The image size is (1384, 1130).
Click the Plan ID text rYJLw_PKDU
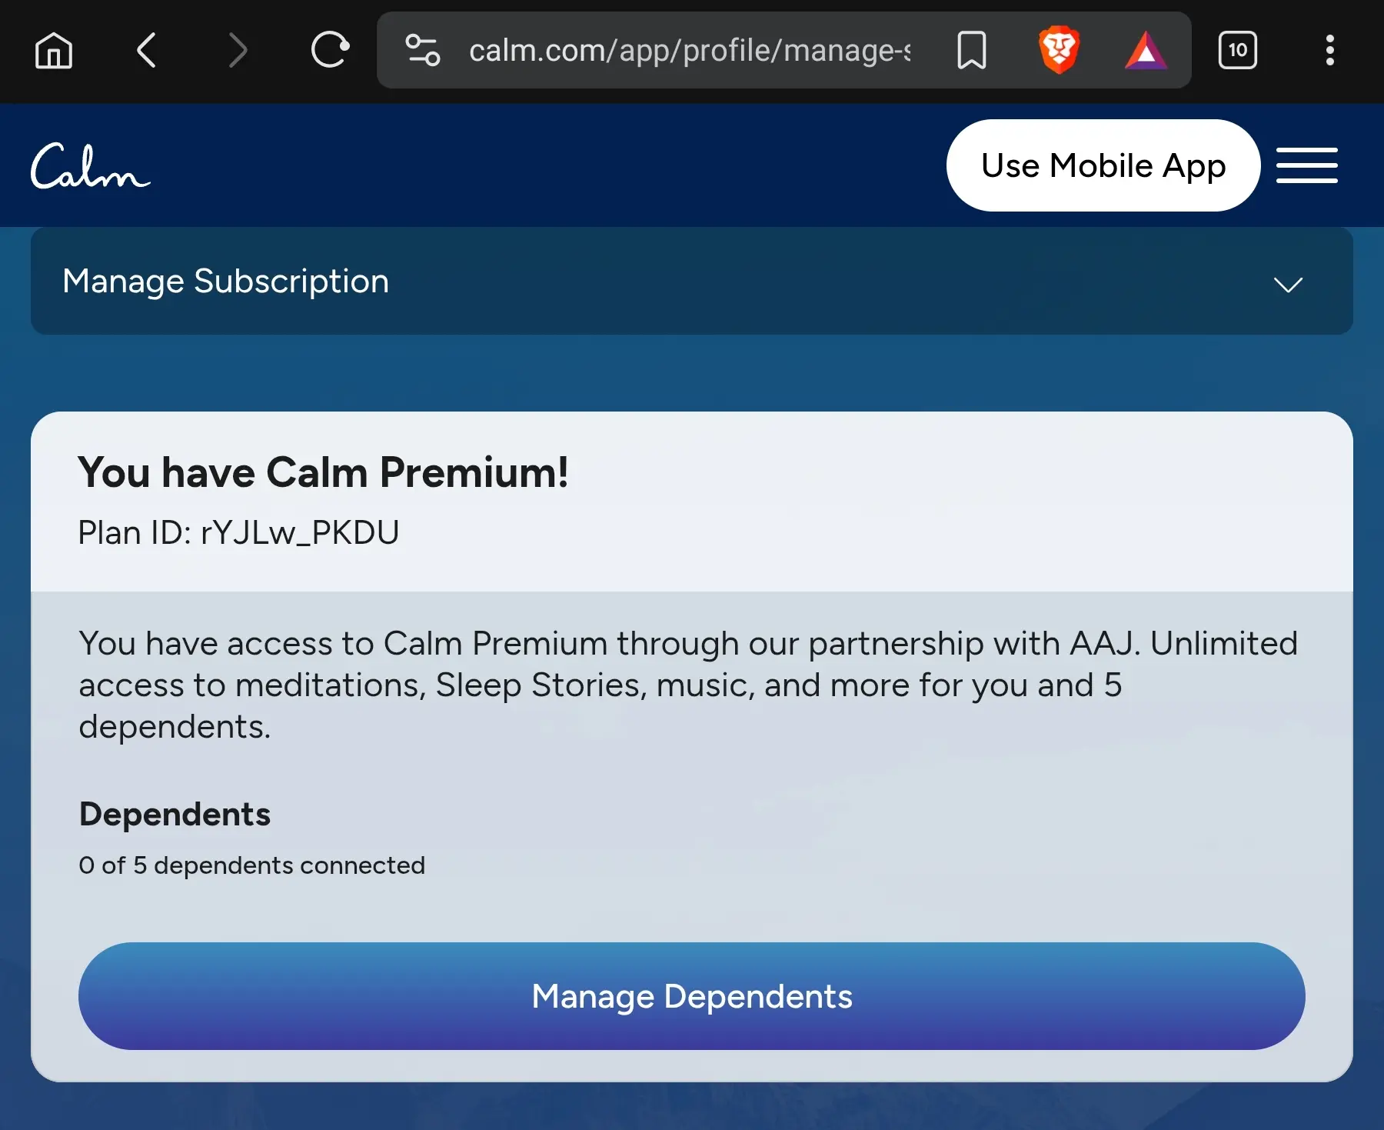[300, 532]
